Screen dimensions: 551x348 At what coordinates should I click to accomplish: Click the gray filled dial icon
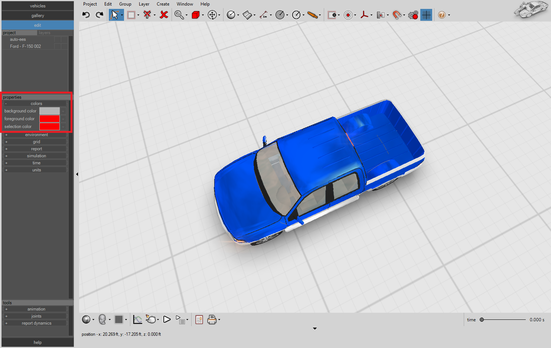click(x=280, y=15)
